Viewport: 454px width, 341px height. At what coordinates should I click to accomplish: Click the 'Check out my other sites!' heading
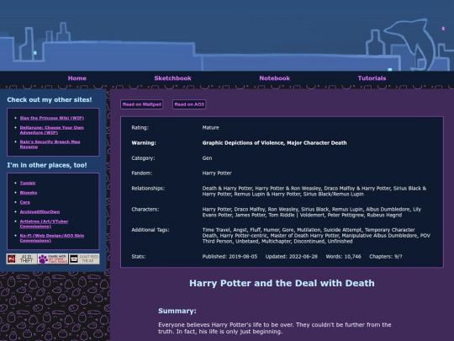point(50,99)
